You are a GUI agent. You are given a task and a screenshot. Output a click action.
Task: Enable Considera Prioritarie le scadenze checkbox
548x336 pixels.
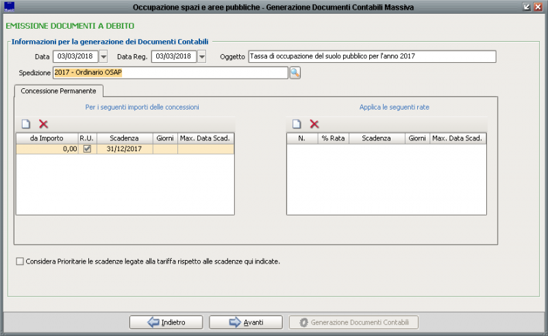(20, 261)
